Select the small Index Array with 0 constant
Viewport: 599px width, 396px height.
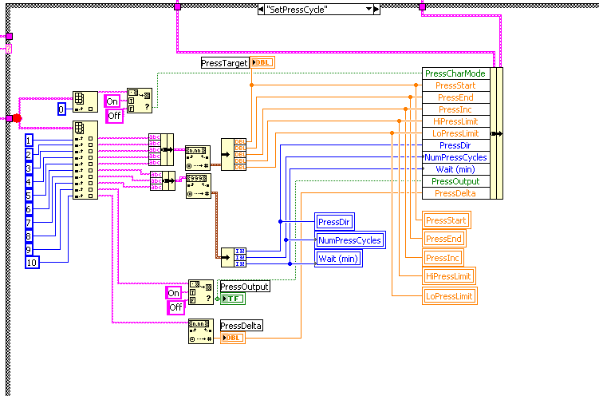(x=85, y=102)
